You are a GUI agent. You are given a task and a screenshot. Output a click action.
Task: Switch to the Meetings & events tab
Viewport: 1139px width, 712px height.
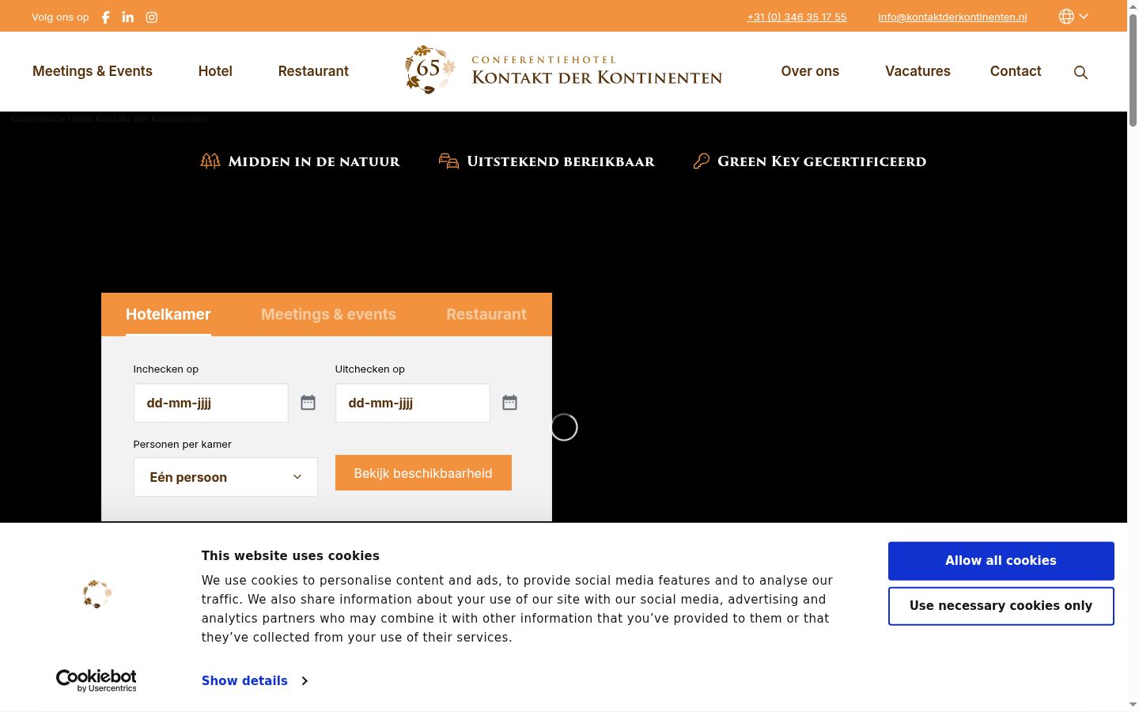(328, 314)
